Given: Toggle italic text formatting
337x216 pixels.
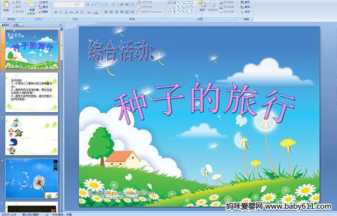Looking at the screenshot, I should (x=61, y=12).
